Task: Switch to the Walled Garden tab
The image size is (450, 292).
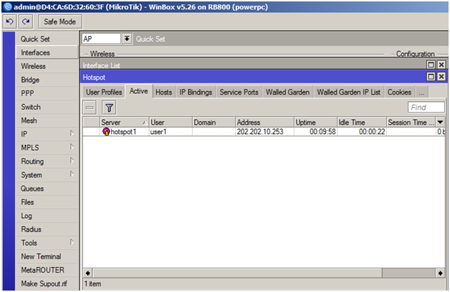Action: [287, 93]
